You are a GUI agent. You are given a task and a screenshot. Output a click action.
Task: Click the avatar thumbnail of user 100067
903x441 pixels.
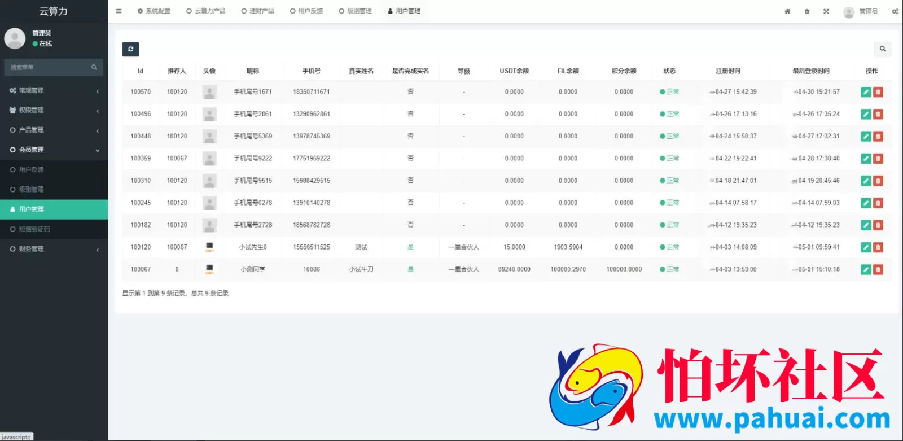[x=209, y=269]
